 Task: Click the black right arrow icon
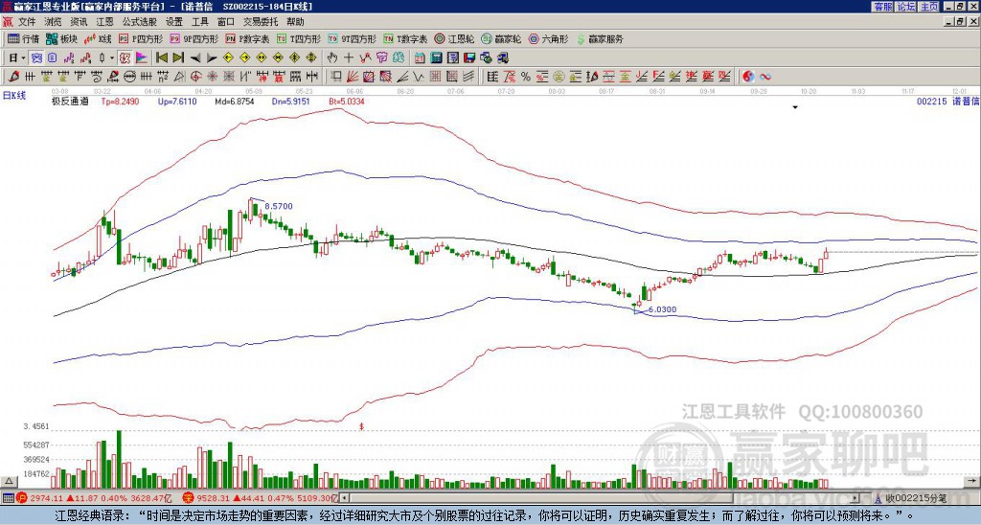212,58
